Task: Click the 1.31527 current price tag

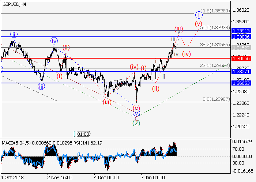Action: [241, 48]
